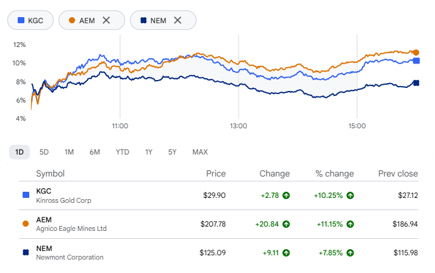Click the Prev close column header
Screen dimensions: 435x273
point(398,173)
